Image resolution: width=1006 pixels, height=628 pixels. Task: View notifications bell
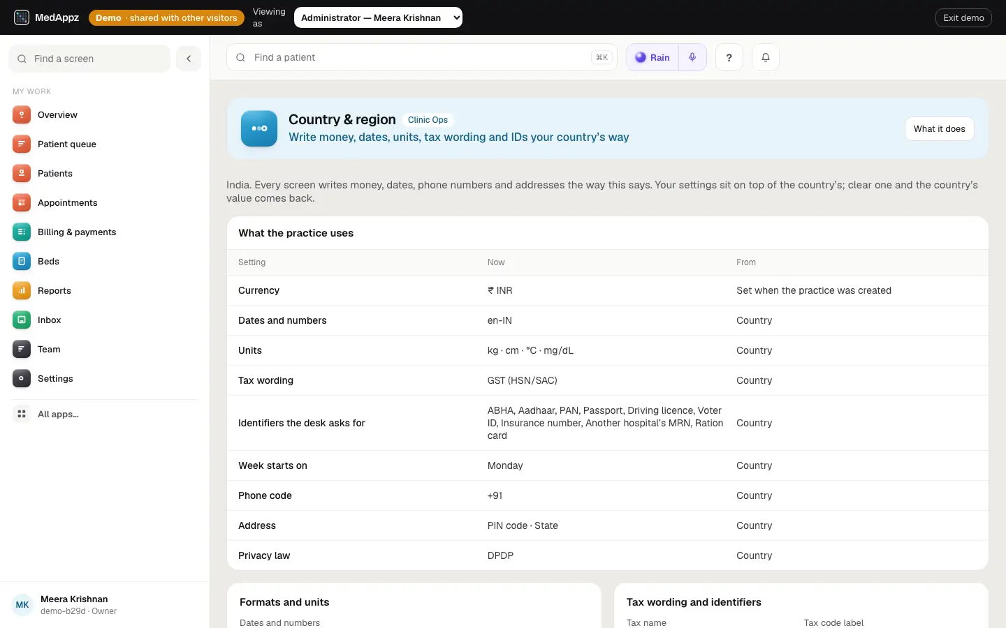766,58
